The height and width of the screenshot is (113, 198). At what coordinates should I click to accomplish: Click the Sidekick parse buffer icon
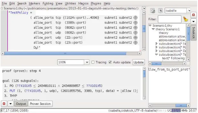pos(153,11)
